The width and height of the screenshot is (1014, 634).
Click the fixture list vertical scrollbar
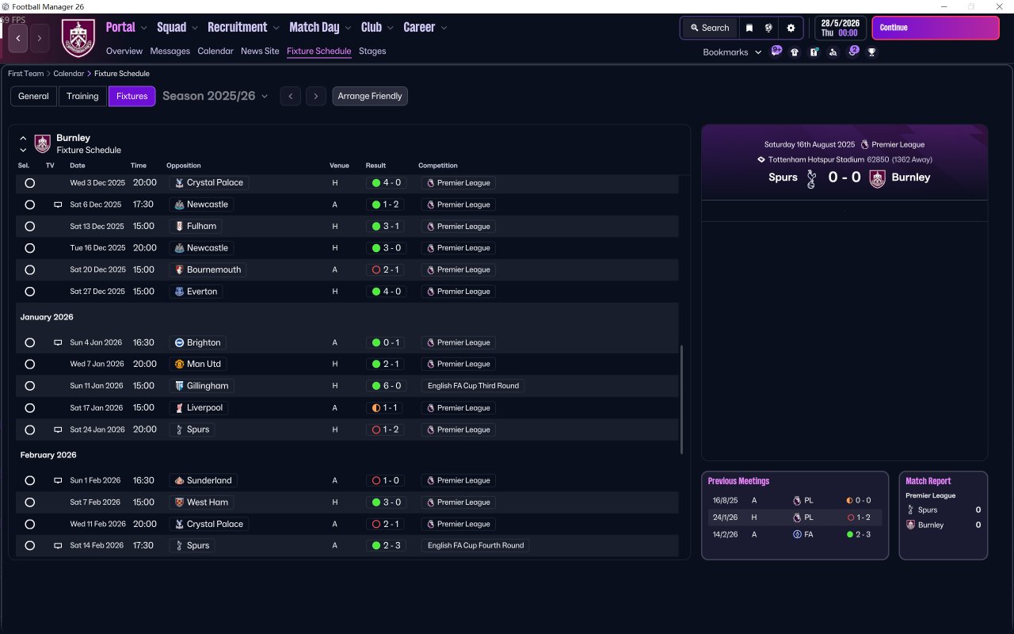point(681,399)
